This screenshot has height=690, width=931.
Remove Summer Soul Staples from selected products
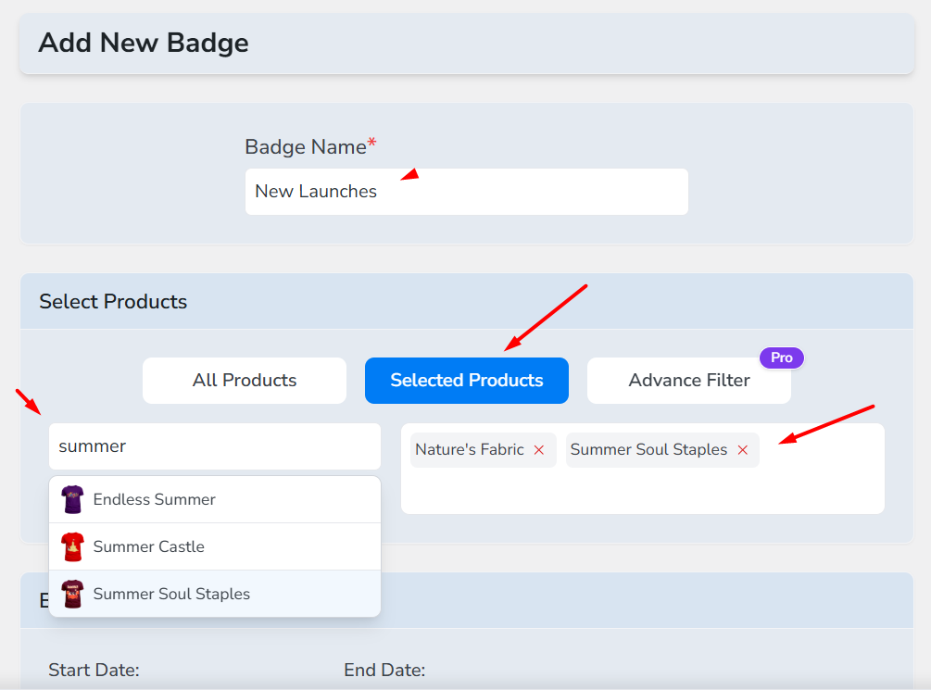click(742, 450)
